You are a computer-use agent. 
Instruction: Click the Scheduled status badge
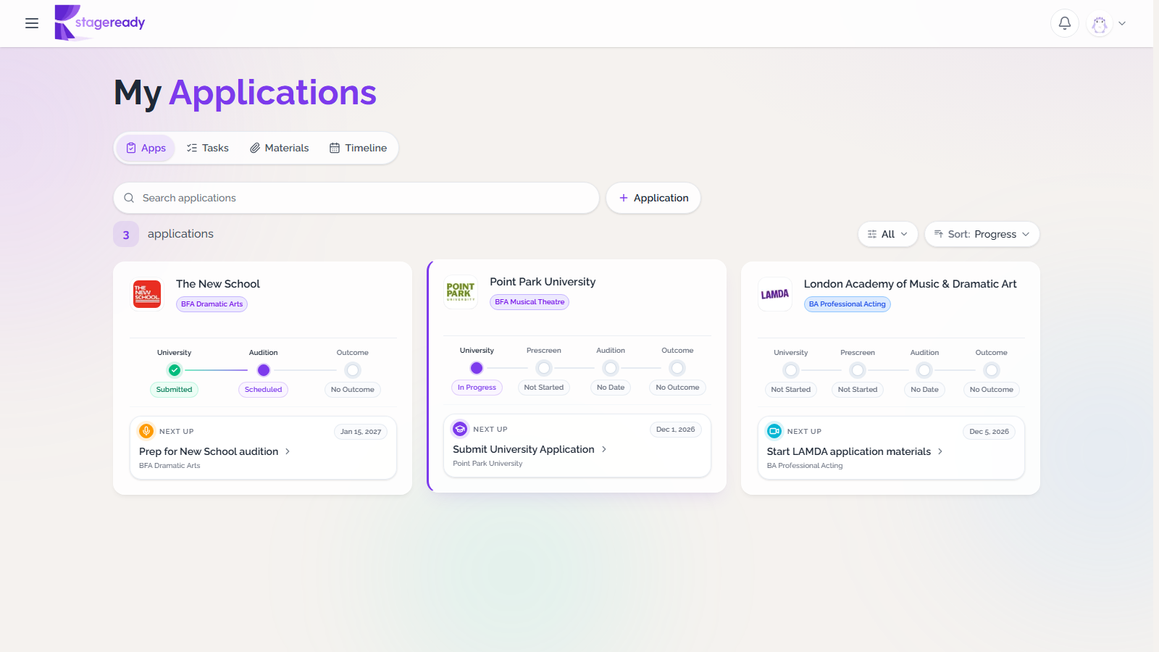(x=264, y=390)
